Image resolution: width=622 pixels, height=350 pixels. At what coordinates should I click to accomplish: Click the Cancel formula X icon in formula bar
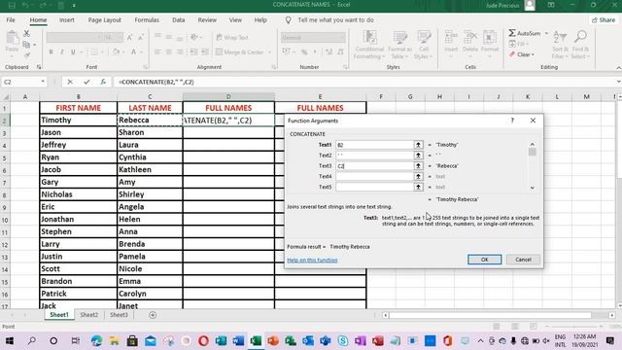point(70,82)
